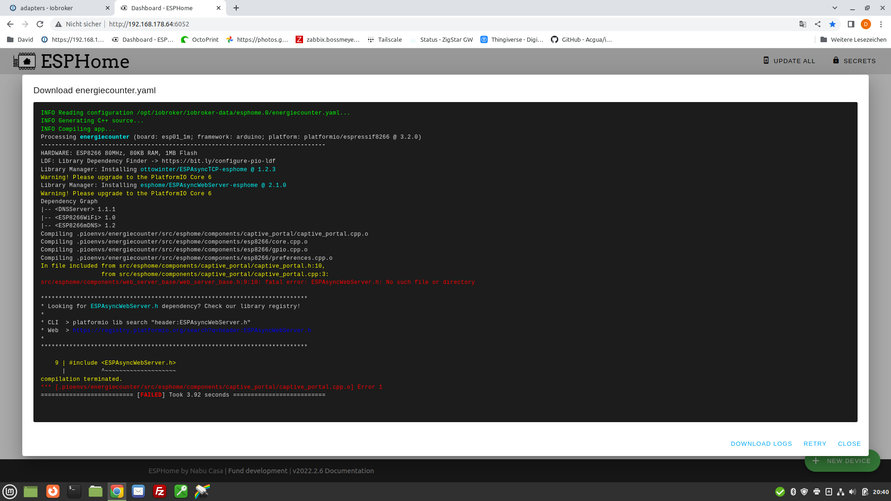The image size is (891, 501).
Task: Launch FileZilla from the taskbar
Action: (160, 491)
